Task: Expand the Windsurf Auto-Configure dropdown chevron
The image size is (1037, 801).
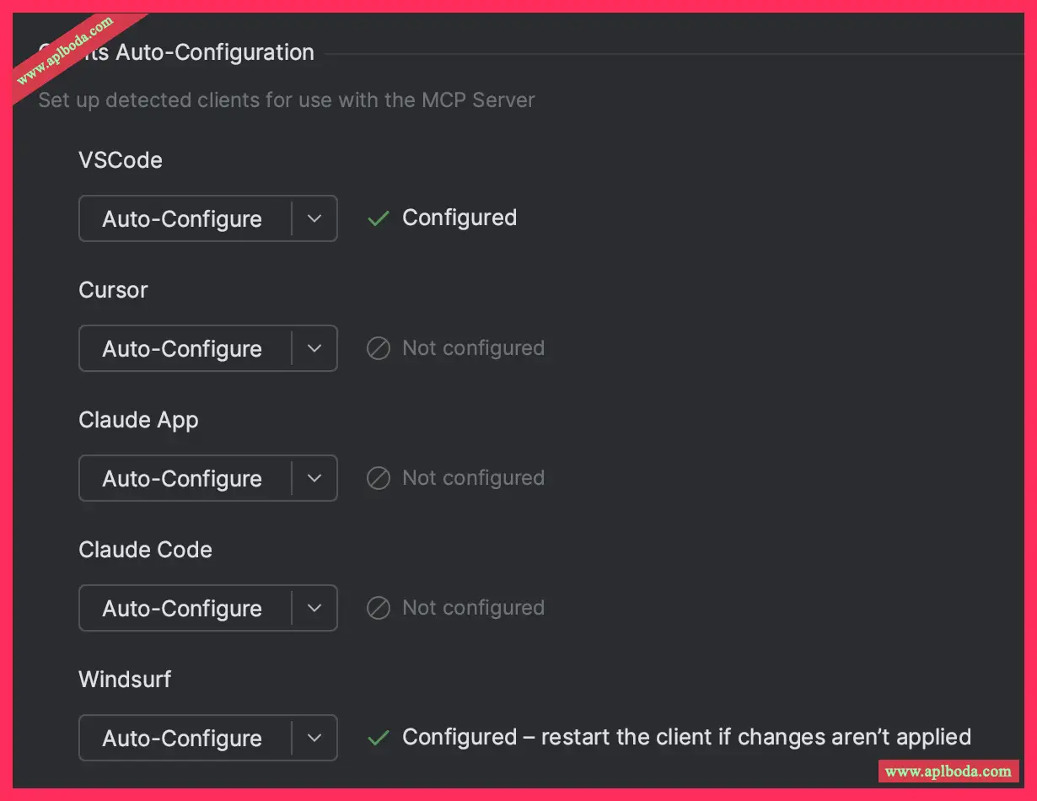Action: tap(314, 739)
